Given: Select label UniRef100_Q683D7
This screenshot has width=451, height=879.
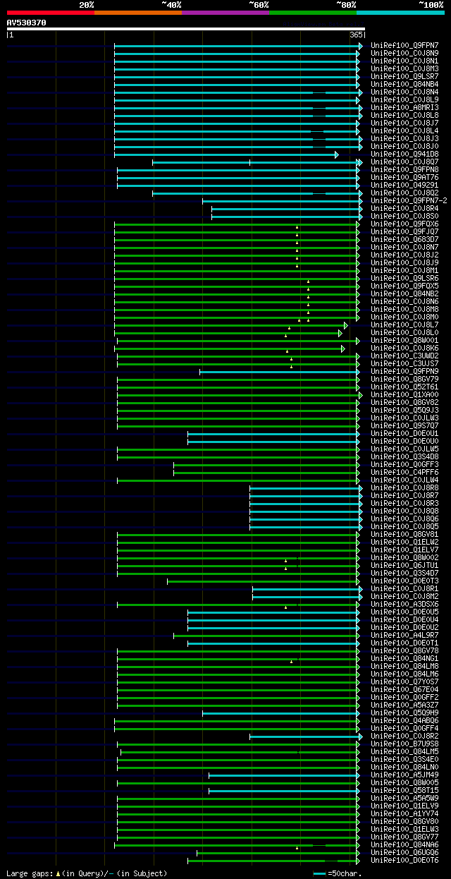Looking at the screenshot, I should [404, 240].
